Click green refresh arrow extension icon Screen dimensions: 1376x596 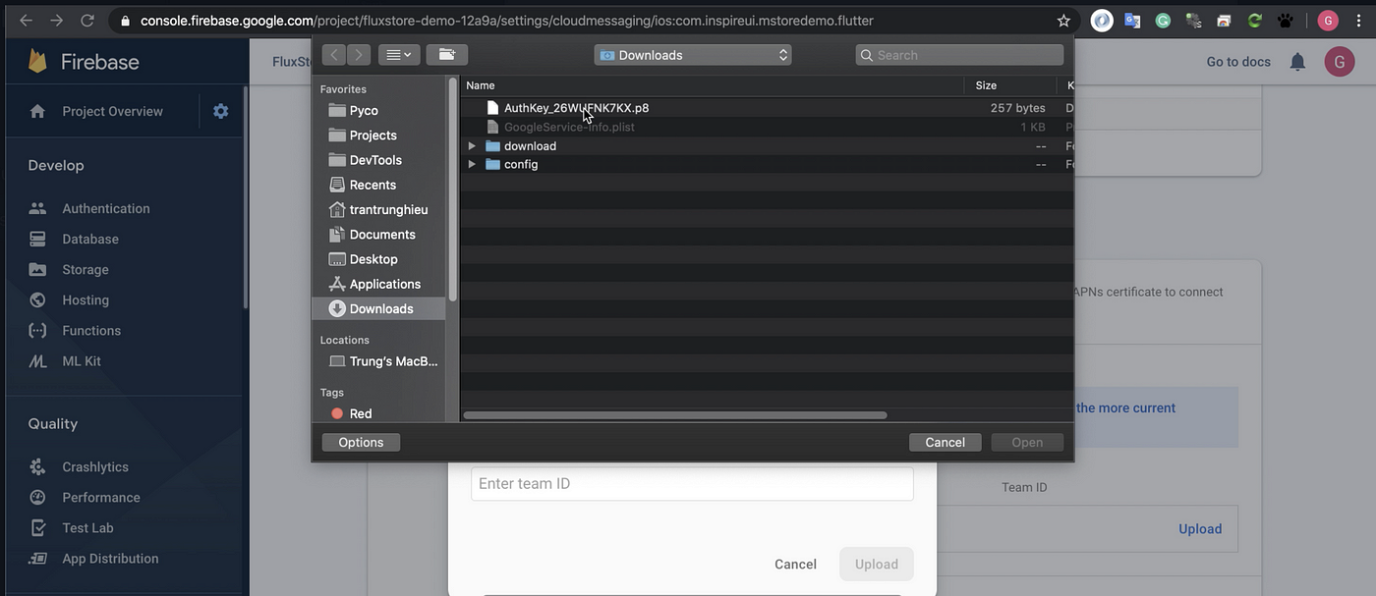tap(1254, 21)
